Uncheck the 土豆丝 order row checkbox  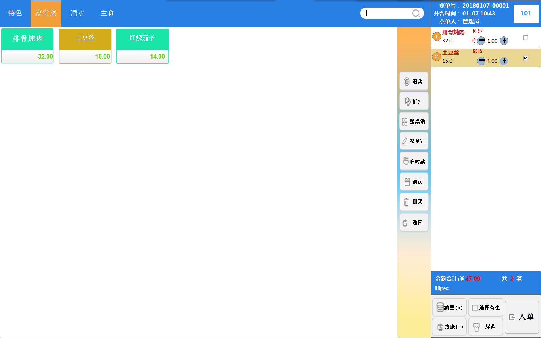(x=526, y=58)
